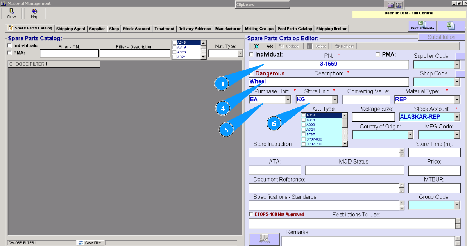
Task: Check A320 in the filter aircraft list
Action: point(175,52)
